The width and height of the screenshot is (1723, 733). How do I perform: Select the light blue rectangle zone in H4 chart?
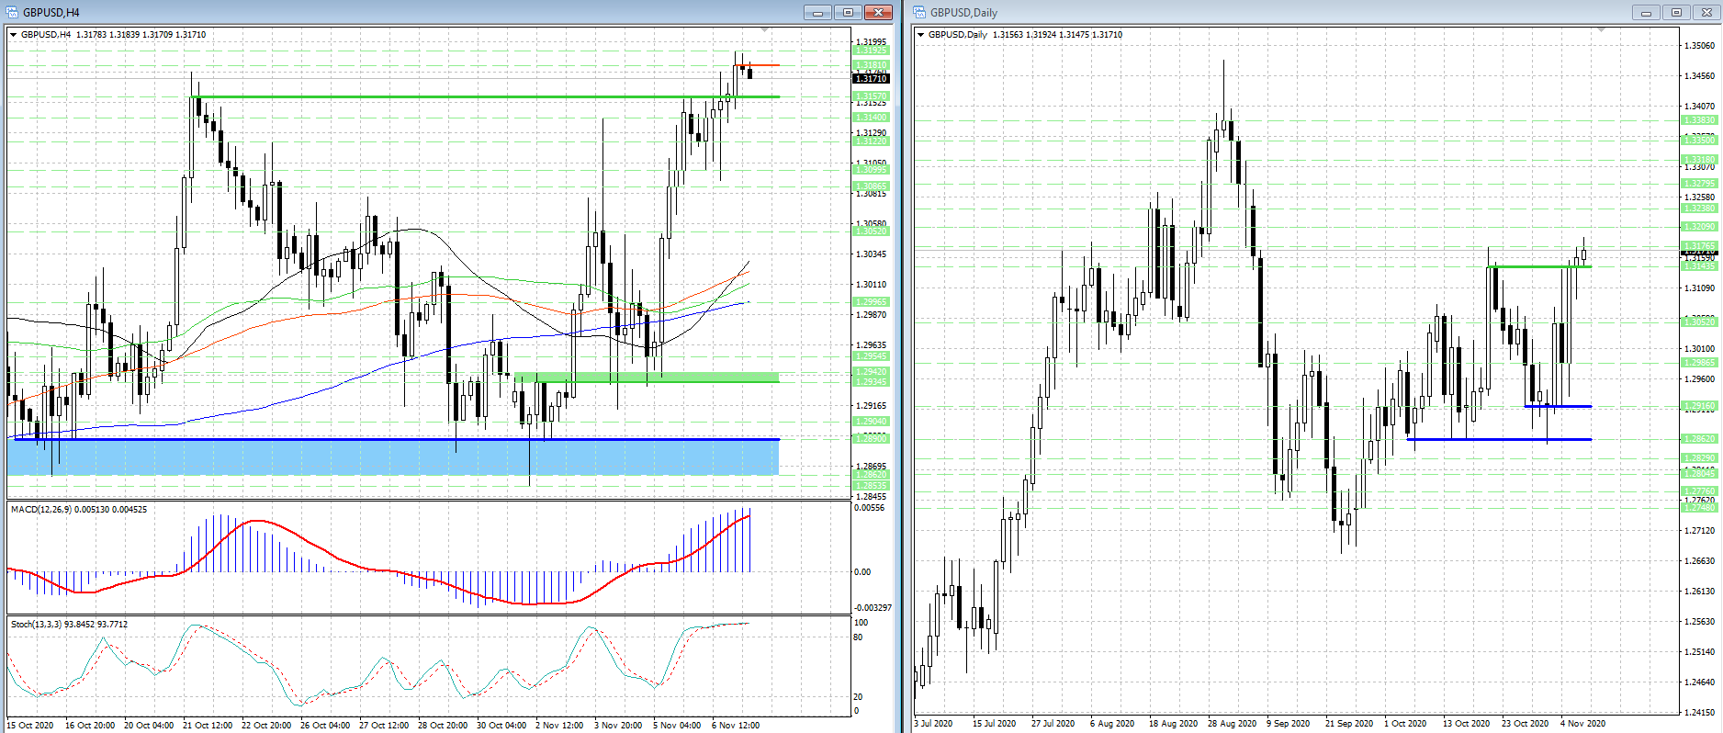[x=393, y=457]
